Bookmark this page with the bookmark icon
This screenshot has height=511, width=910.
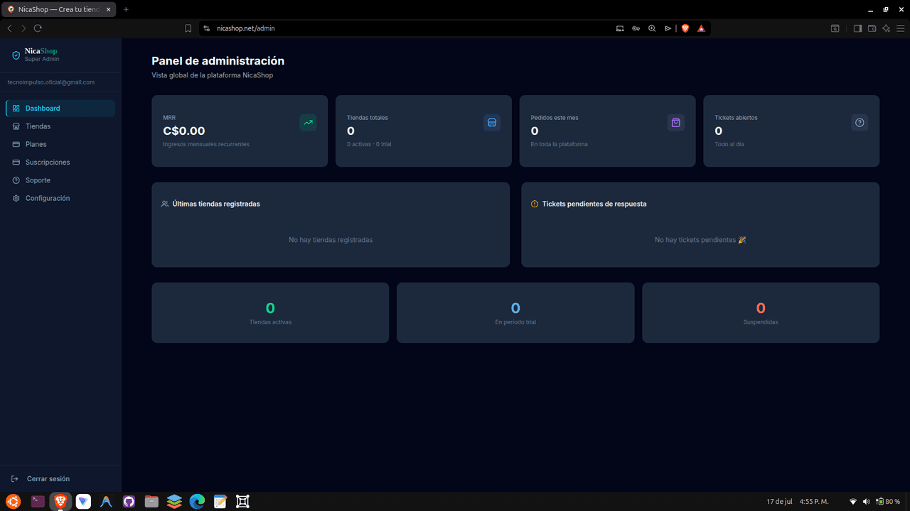(188, 28)
